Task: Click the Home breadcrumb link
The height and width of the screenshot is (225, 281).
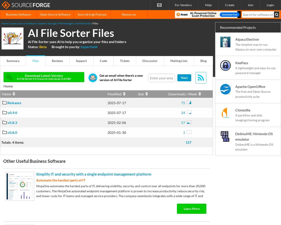Action: click(x=5, y=23)
